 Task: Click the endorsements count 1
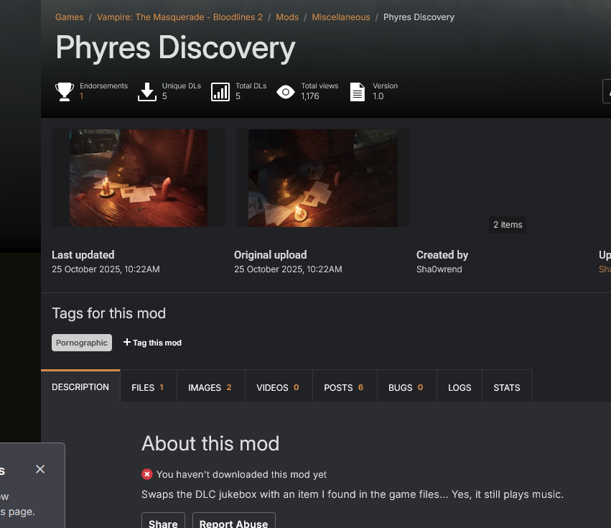(81, 96)
